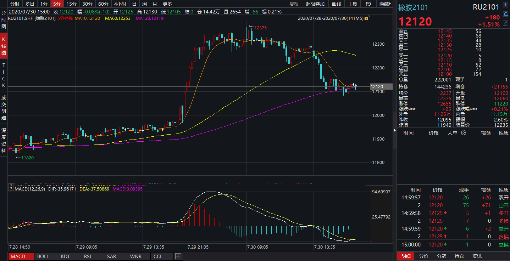Viewport: 510px width, 261px height.
Task: Click the 14:59:57 trade row
Action: pos(453,198)
